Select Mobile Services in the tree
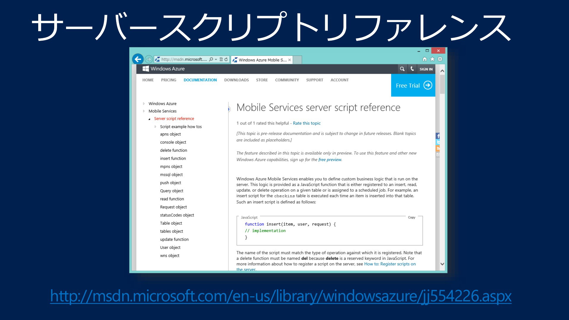The width and height of the screenshot is (569, 320). tap(162, 111)
